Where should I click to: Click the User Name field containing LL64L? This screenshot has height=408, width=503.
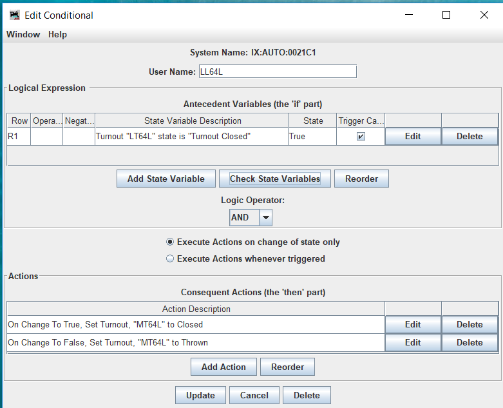pos(278,72)
